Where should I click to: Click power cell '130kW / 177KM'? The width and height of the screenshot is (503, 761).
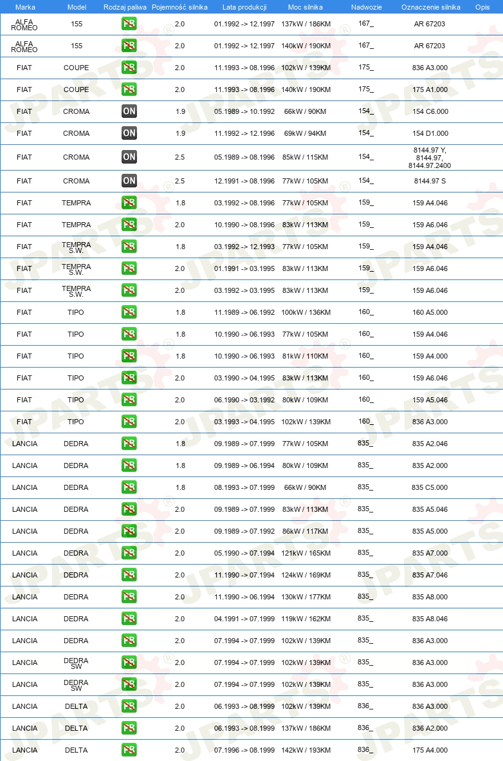(x=306, y=597)
